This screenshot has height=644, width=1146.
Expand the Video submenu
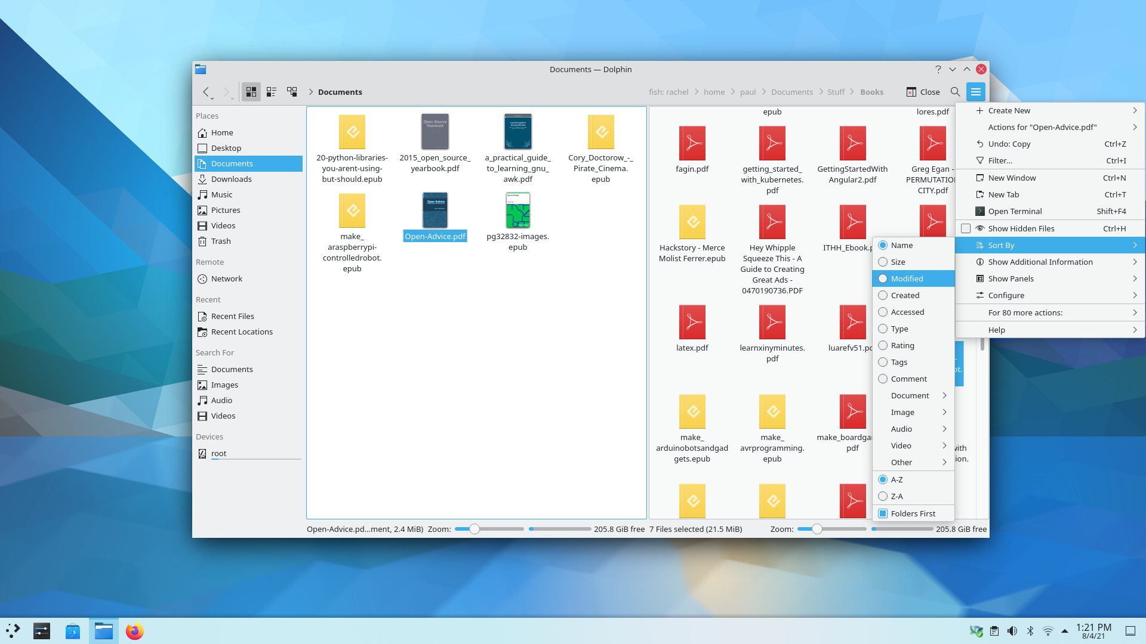(x=913, y=444)
